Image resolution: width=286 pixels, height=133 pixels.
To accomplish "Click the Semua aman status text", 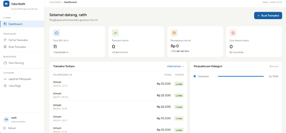I will [236, 52].
